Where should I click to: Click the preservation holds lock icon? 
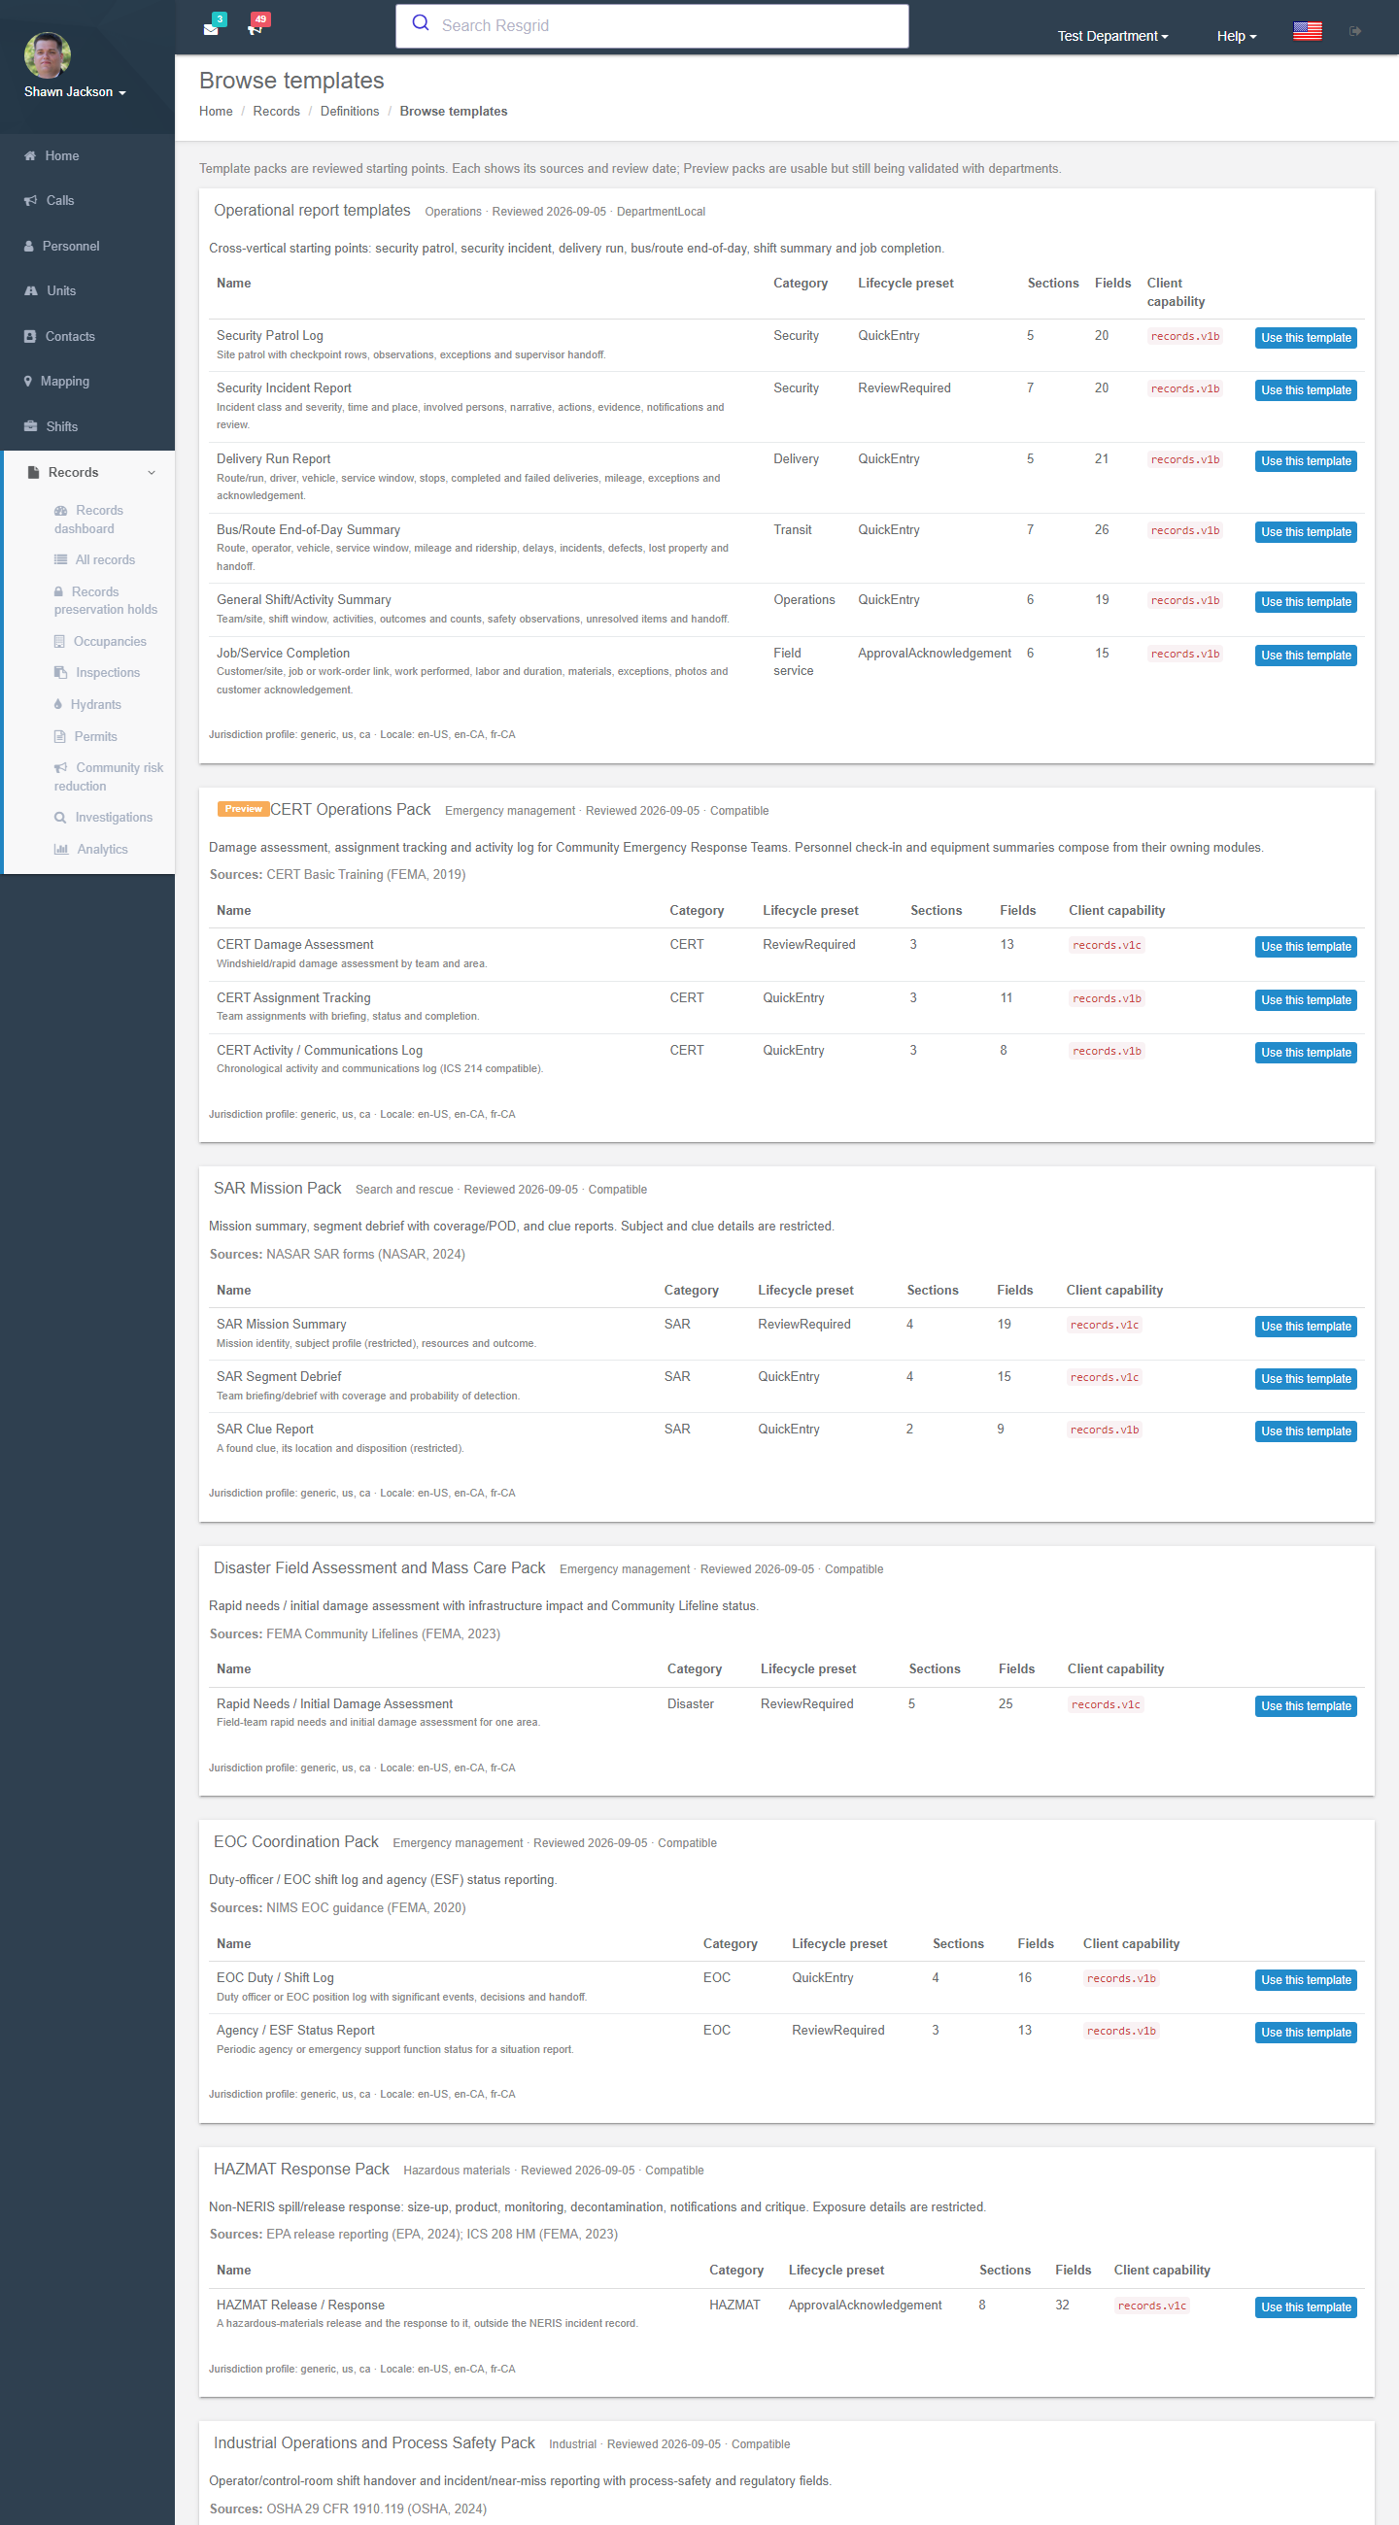(59, 592)
